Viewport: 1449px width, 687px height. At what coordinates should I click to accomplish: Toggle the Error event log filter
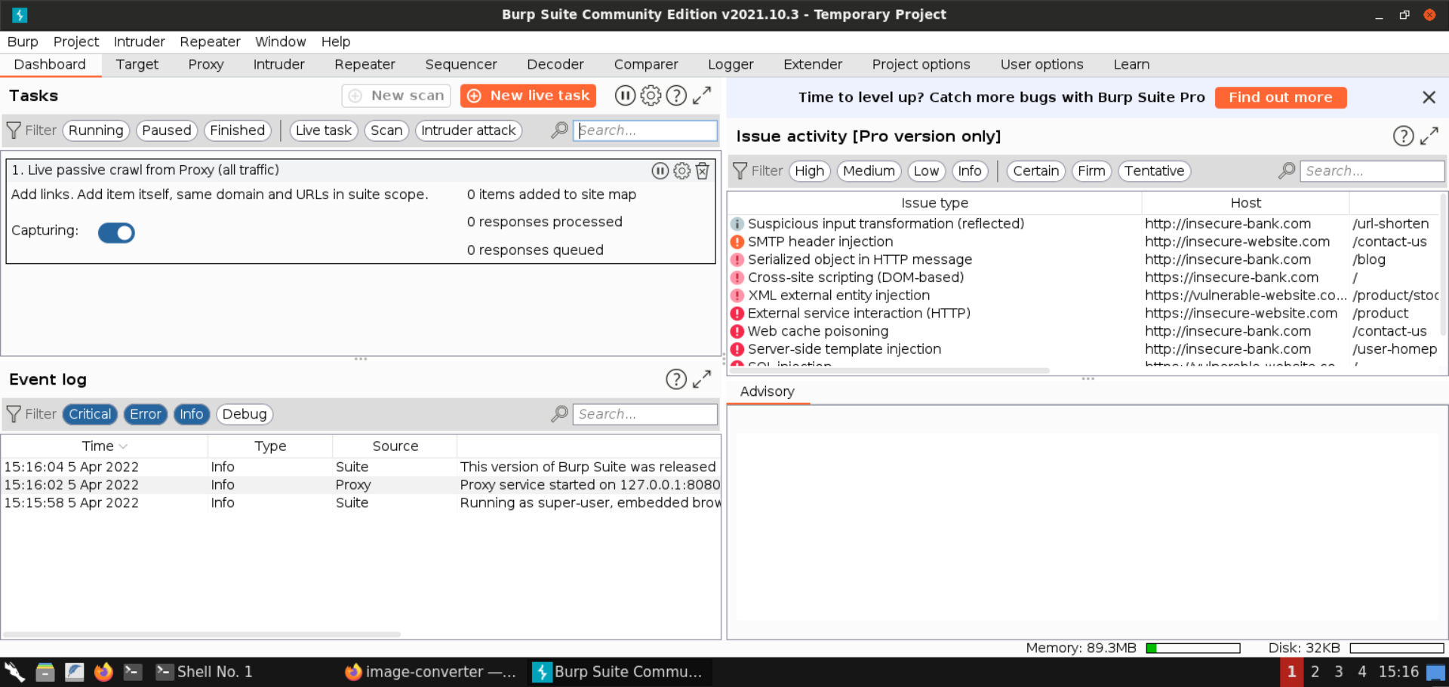pyautogui.click(x=146, y=414)
